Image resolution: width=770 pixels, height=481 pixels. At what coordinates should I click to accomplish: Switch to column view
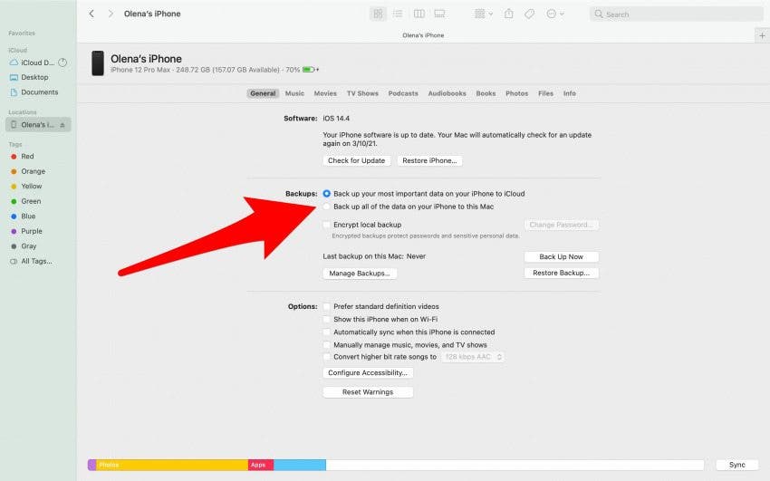(x=419, y=14)
